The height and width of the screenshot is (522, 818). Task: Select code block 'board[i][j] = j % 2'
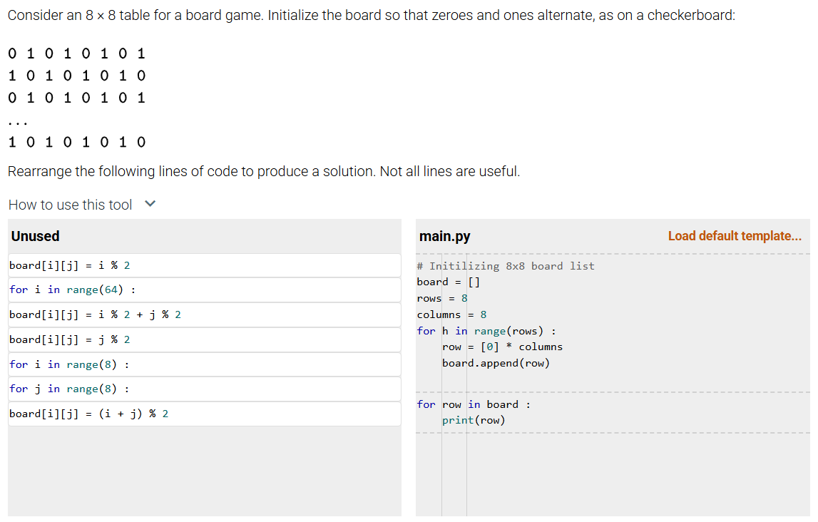click(x=205, y=340)
